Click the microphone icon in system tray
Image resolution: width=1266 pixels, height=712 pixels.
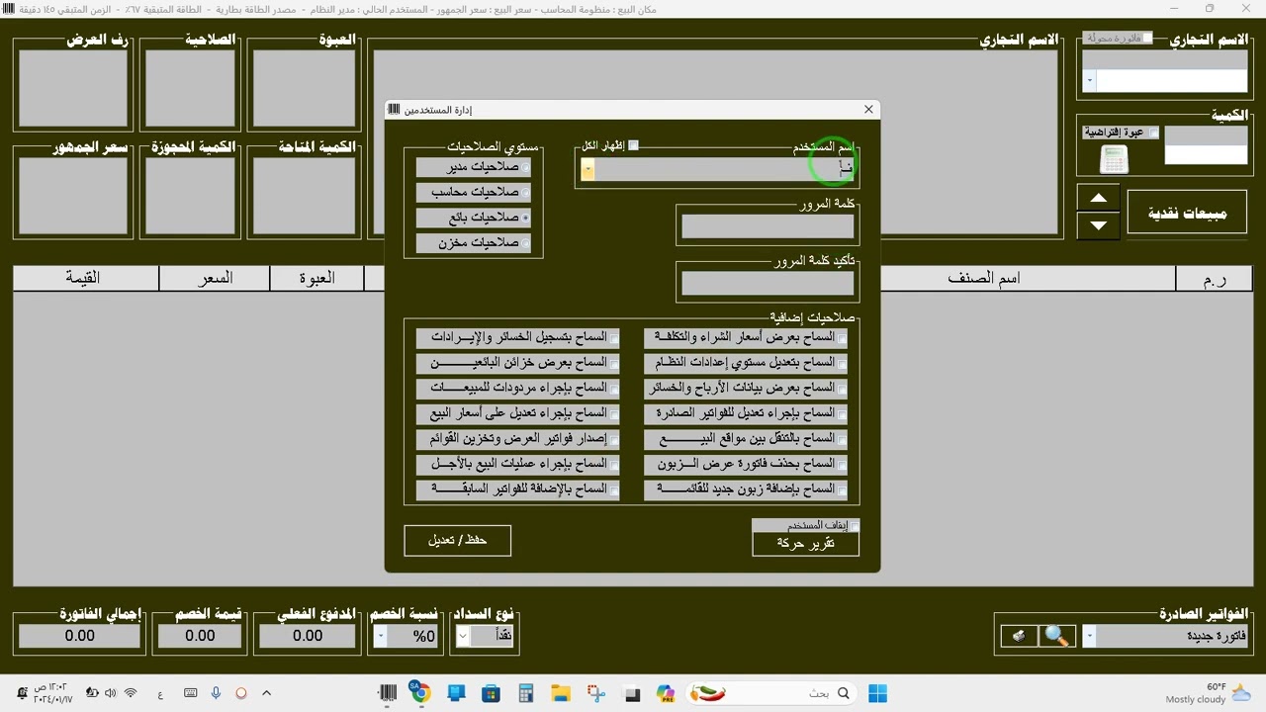(216, 693)
